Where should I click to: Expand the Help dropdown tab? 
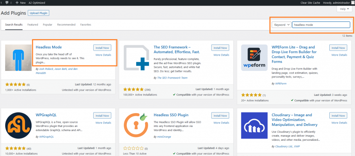(x=345, y=9)
